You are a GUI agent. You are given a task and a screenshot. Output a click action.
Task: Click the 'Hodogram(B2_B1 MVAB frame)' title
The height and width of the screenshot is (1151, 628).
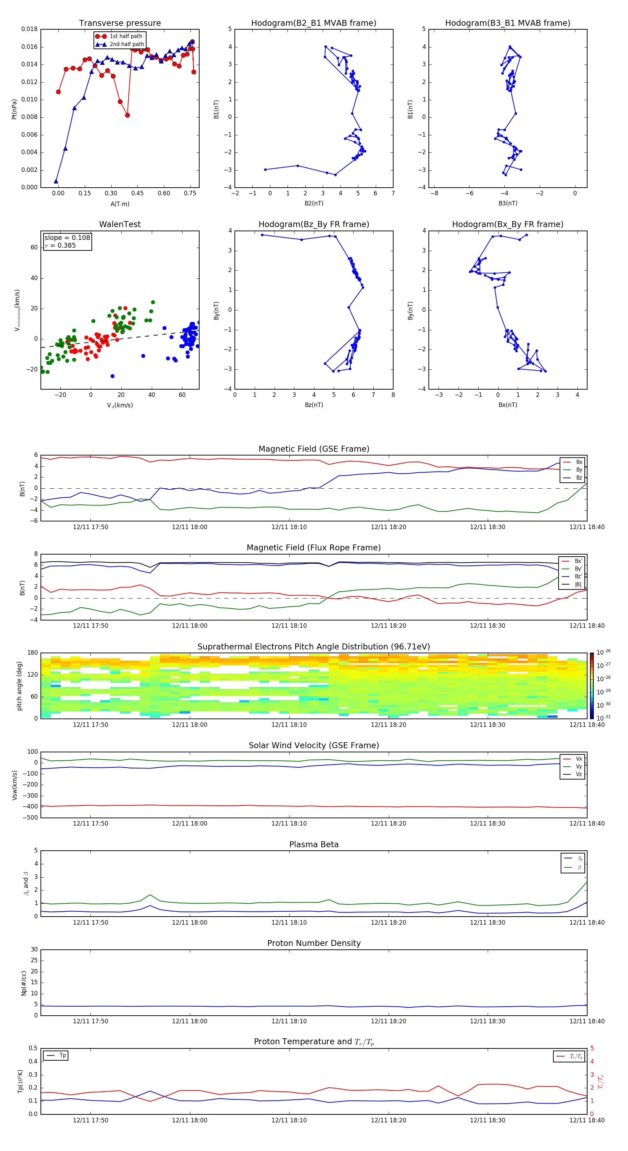[x=314, y=23]
